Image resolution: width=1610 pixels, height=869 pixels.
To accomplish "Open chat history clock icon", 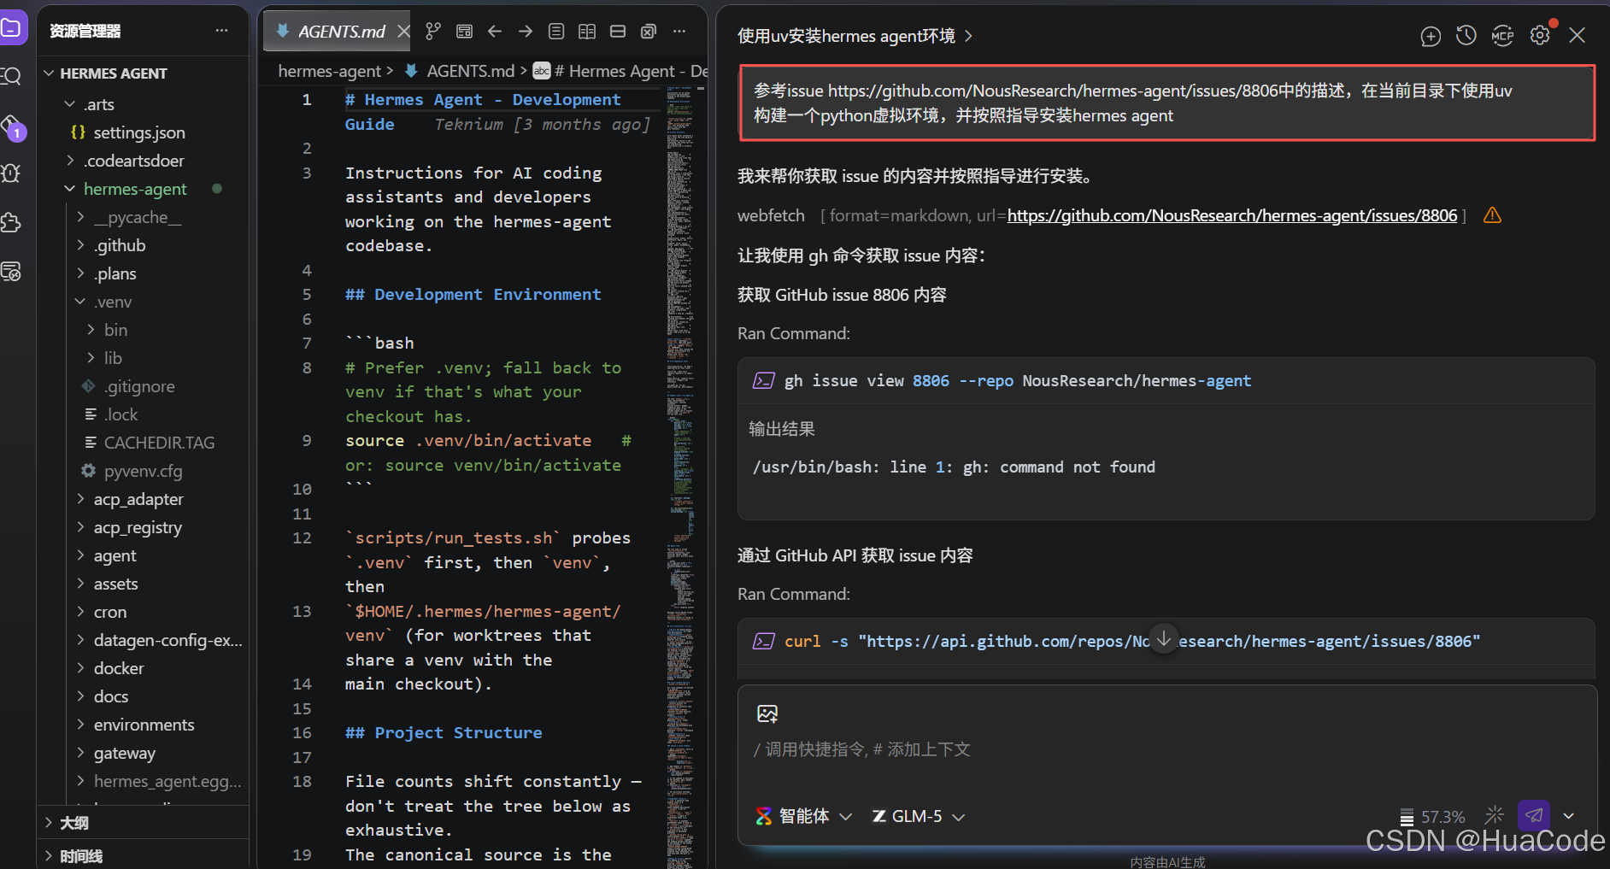I will point(1466,35).
